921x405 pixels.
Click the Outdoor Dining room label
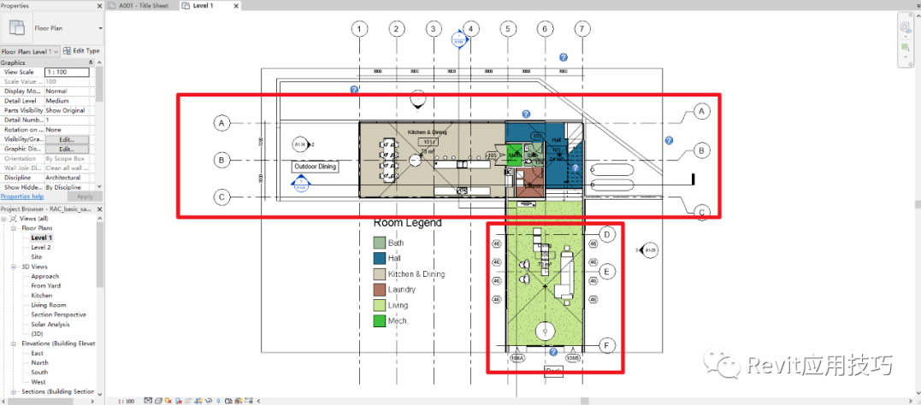click(x=315, y=167)
